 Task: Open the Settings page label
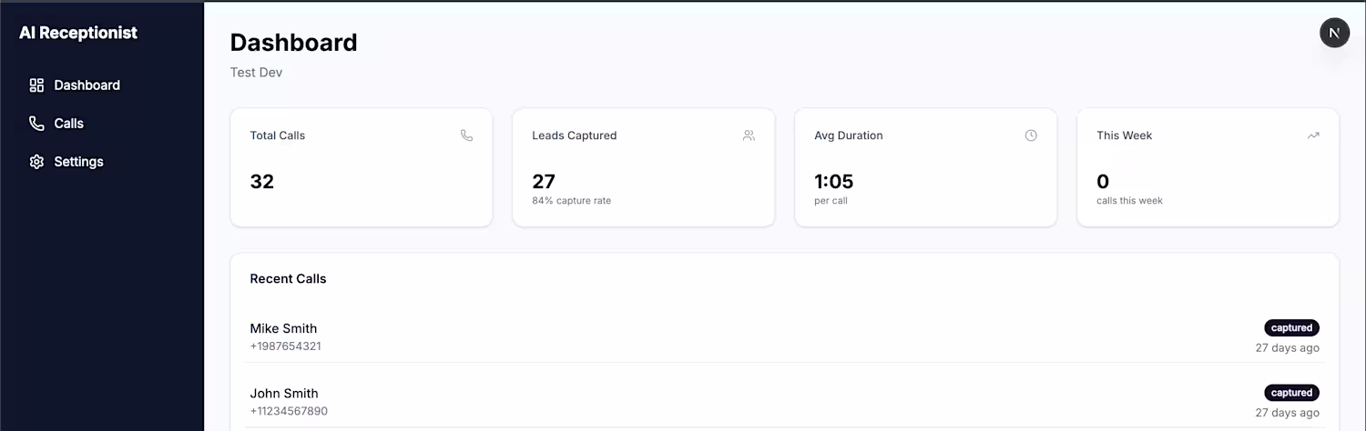pos(78,162)
